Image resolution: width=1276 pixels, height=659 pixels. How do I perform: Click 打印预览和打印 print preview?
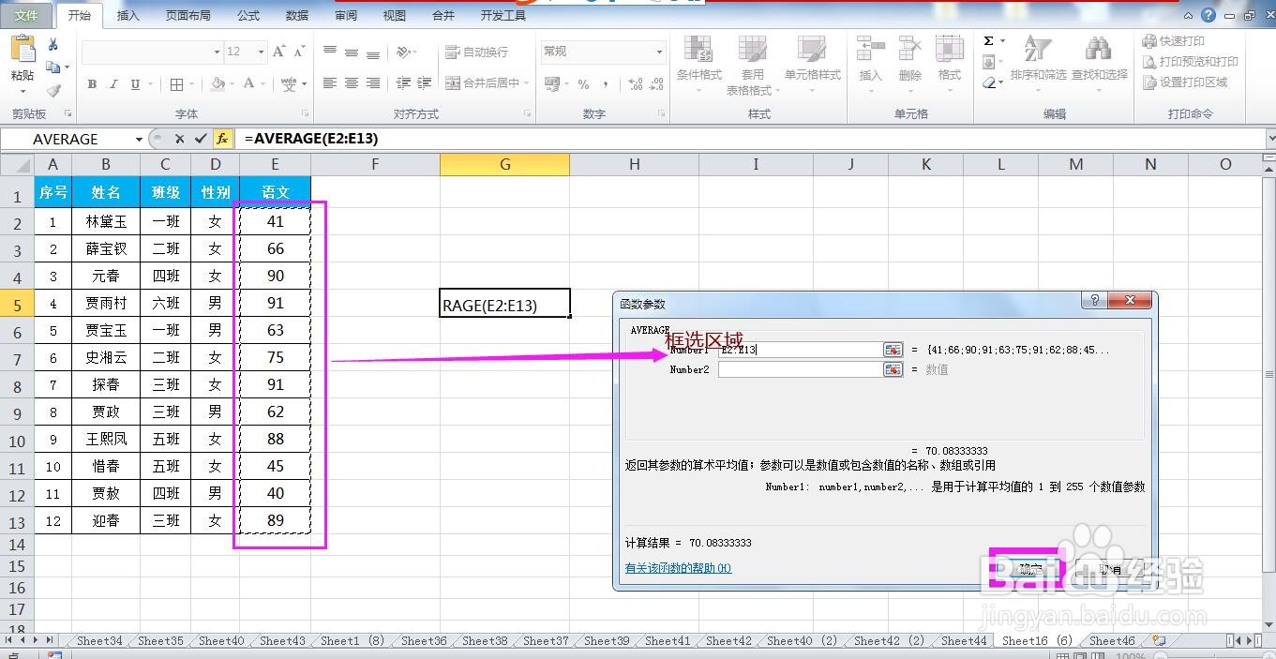[1190, 62]
